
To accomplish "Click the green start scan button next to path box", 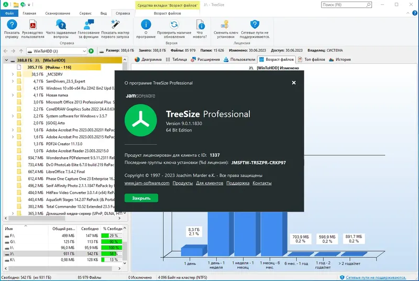I will (91, 51).
